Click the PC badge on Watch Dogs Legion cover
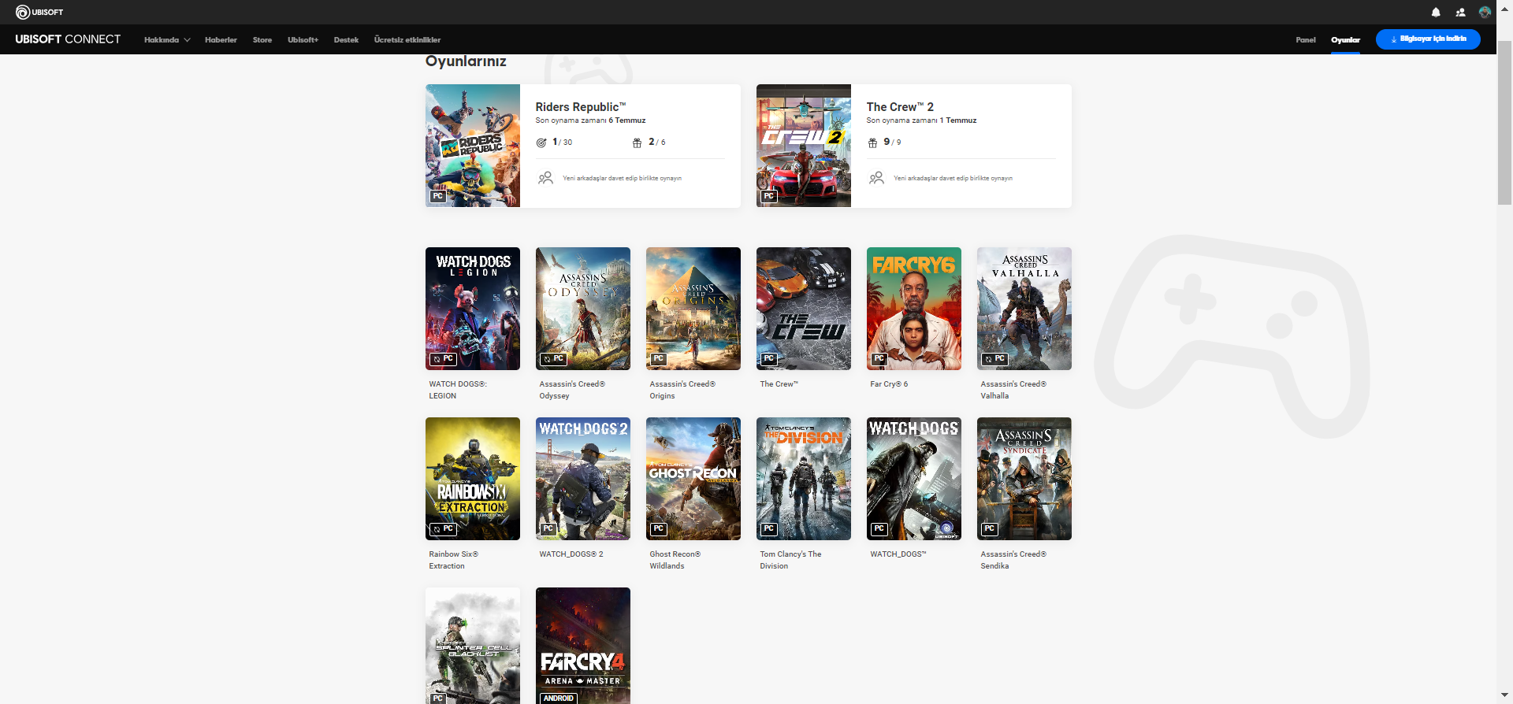The image size is (1513, 704). (443, 359)
